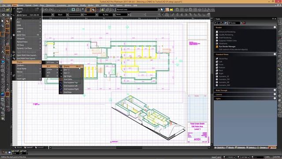Switch to the Layout1 tab at bottom

click(x=29, y=148)
